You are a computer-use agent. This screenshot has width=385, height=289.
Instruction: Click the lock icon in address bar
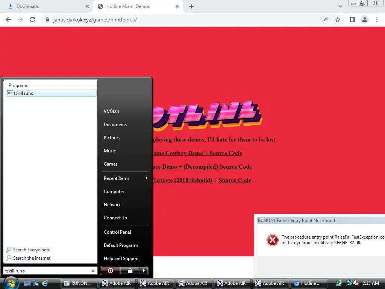coord(47,20)
